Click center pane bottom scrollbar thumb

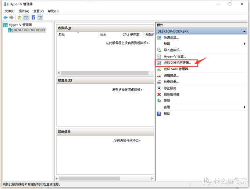(89, 178)
